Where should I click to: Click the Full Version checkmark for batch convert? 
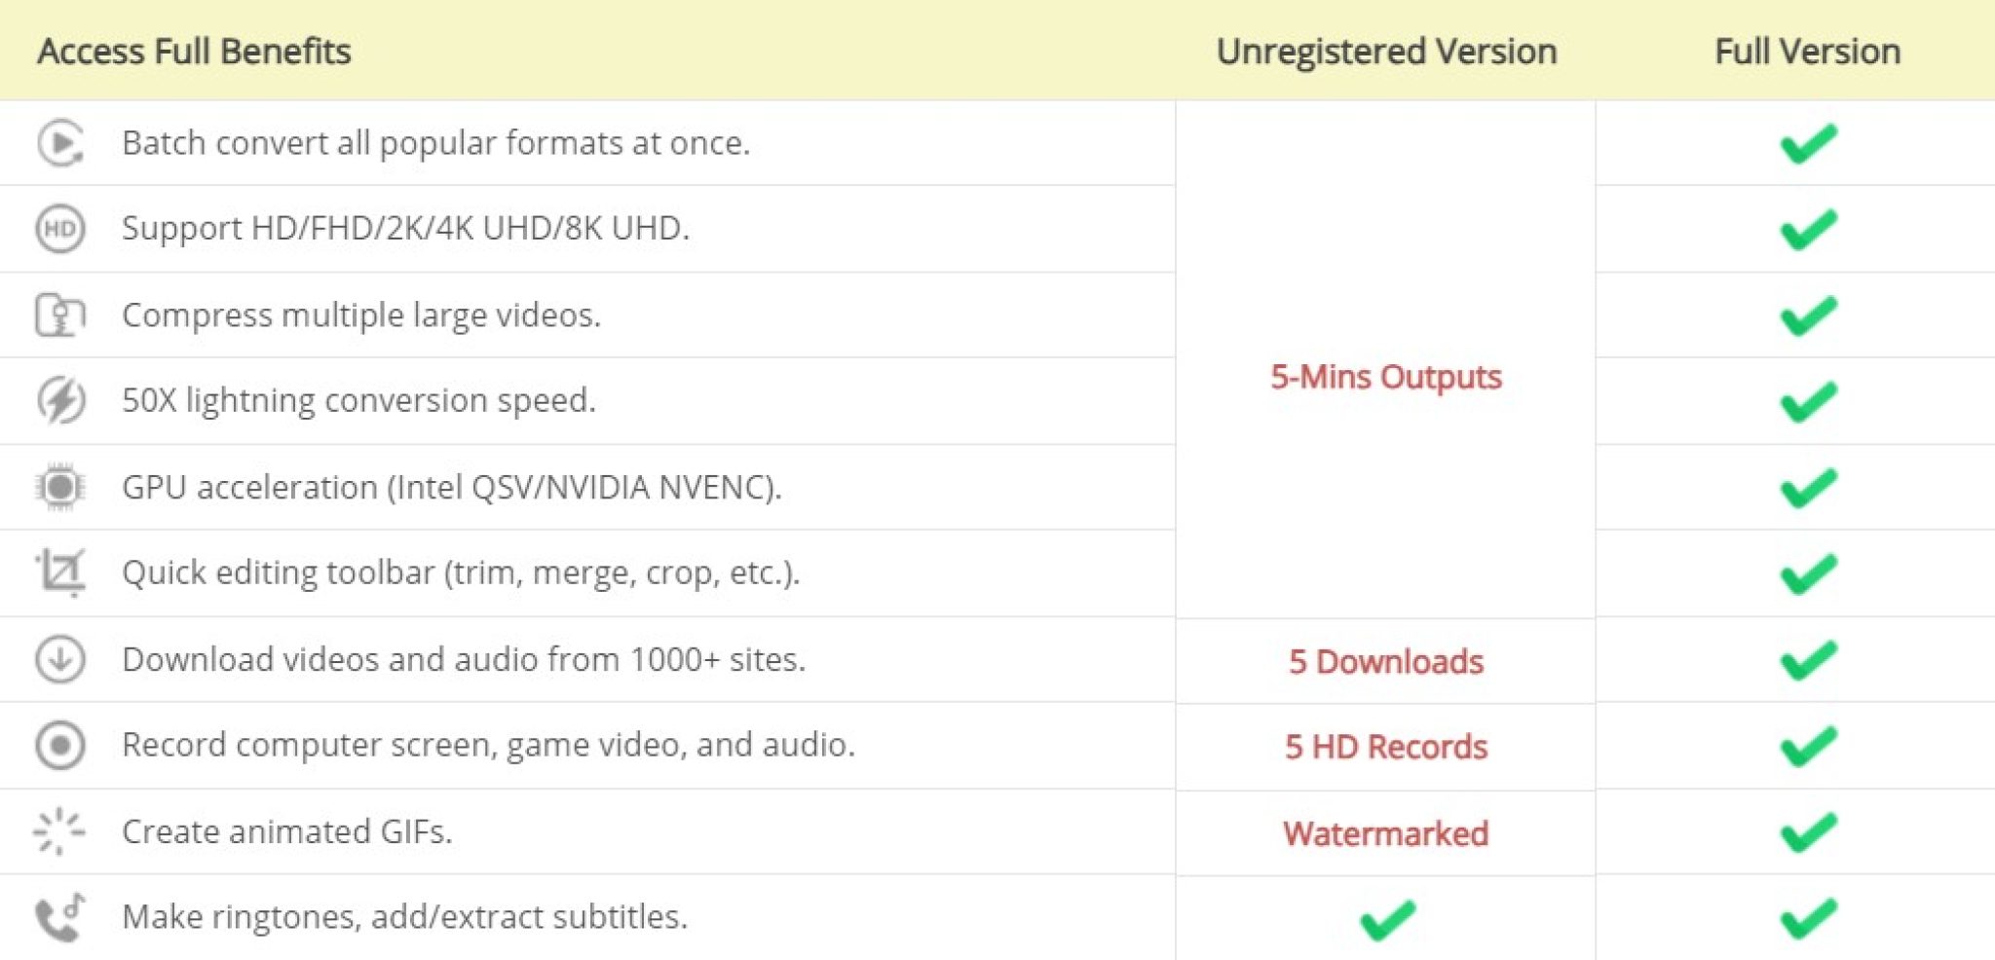point(1808,144)
